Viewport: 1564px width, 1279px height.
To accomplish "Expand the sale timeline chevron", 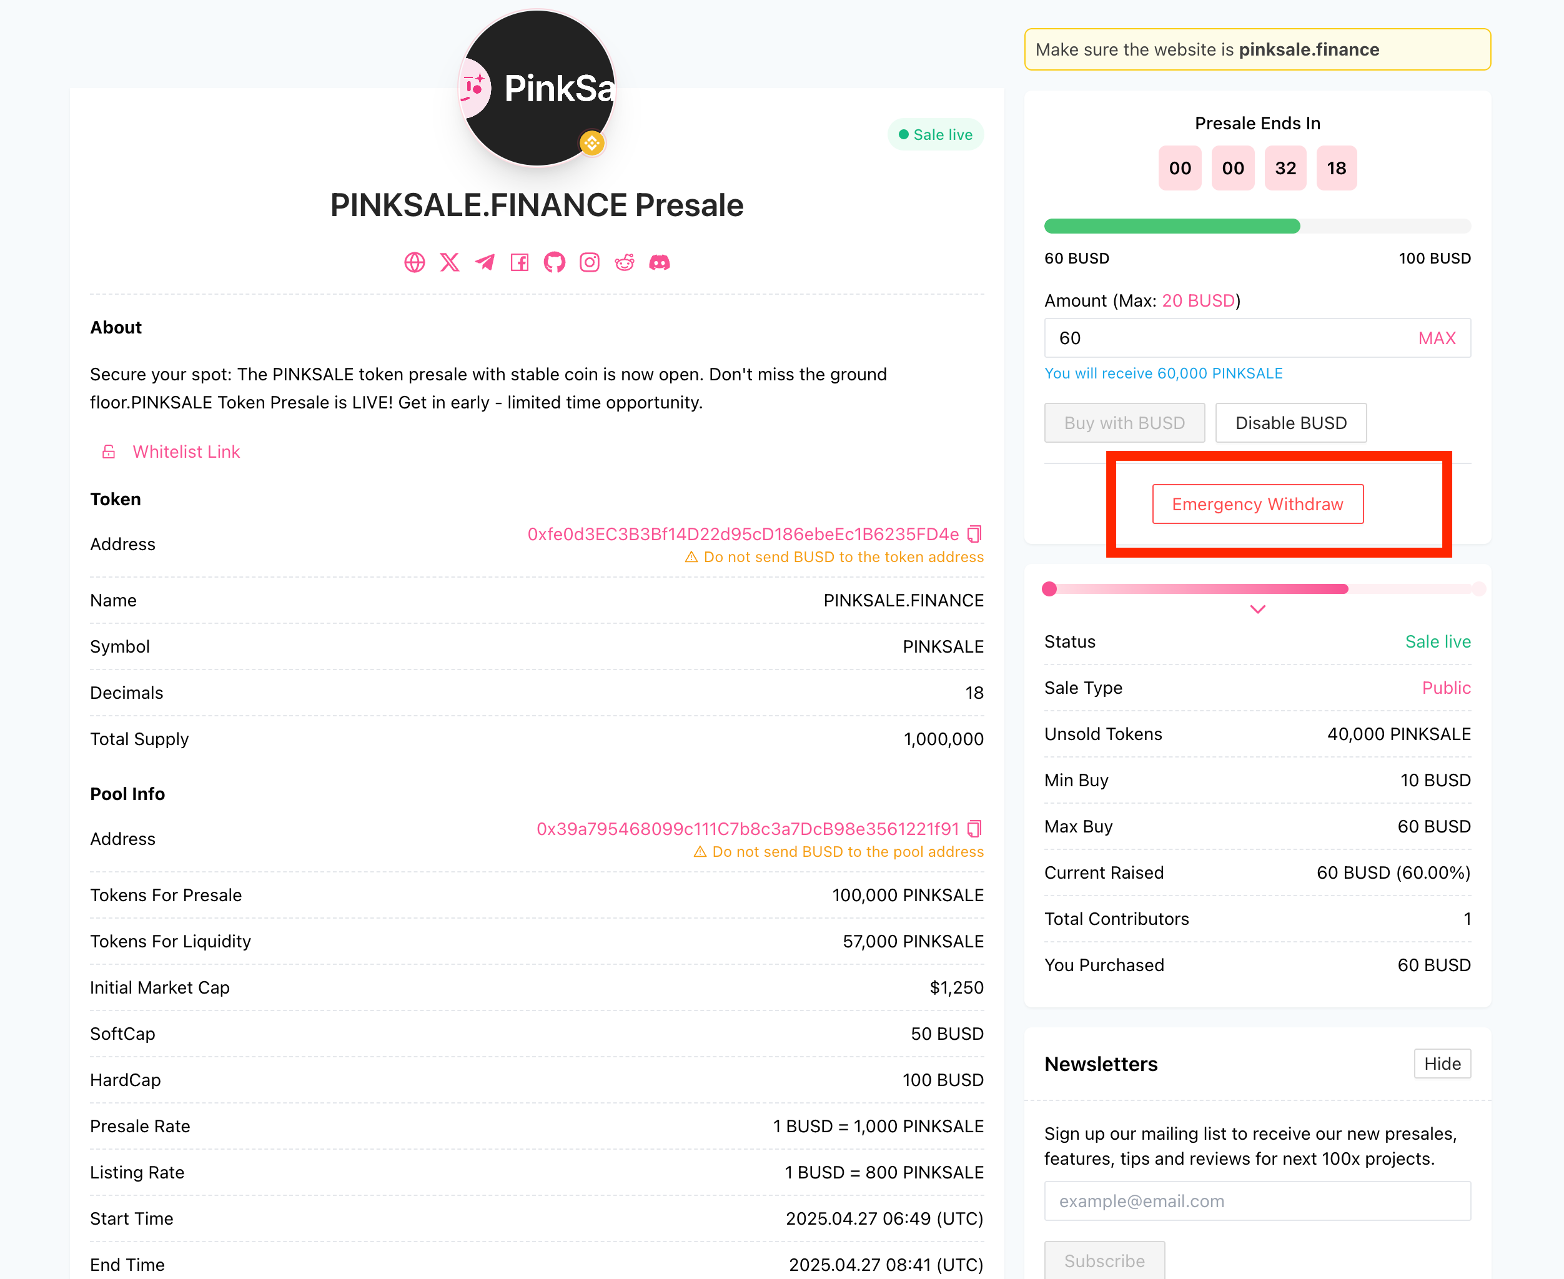I will [x=1257, y=610].
